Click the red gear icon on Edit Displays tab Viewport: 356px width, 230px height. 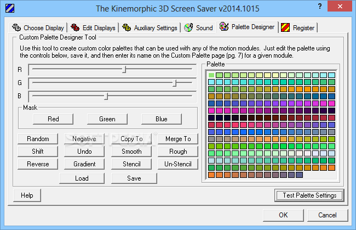[x=75, y=27]
